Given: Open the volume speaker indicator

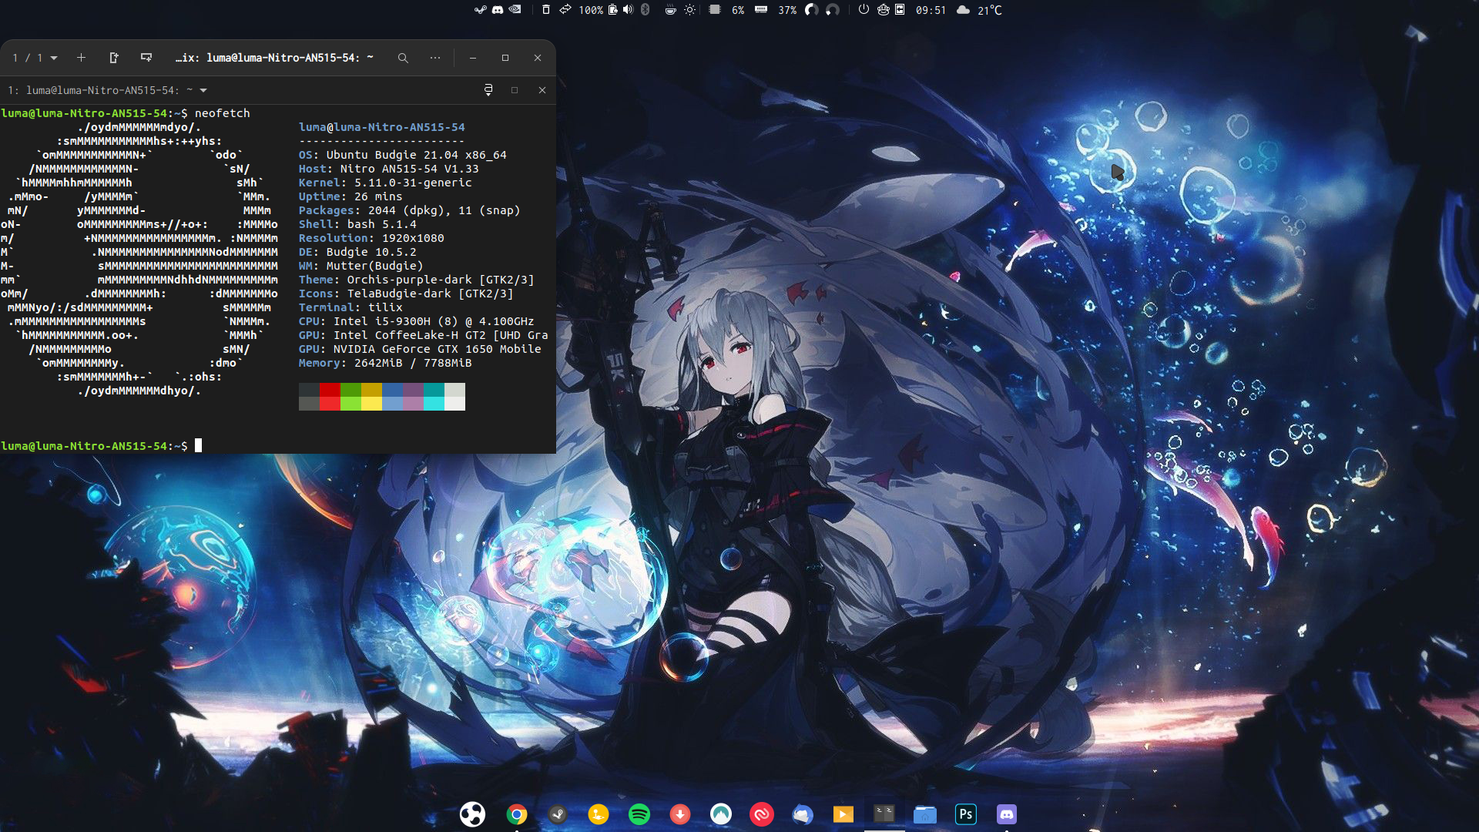Looking at the screenshot, I should click(628, 10).
